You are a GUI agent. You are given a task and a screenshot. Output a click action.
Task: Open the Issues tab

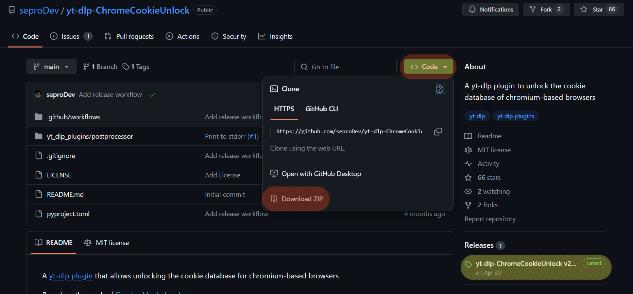[71, 36]
